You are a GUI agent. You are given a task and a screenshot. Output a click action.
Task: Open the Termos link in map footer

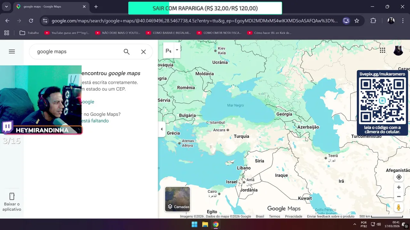275,216
